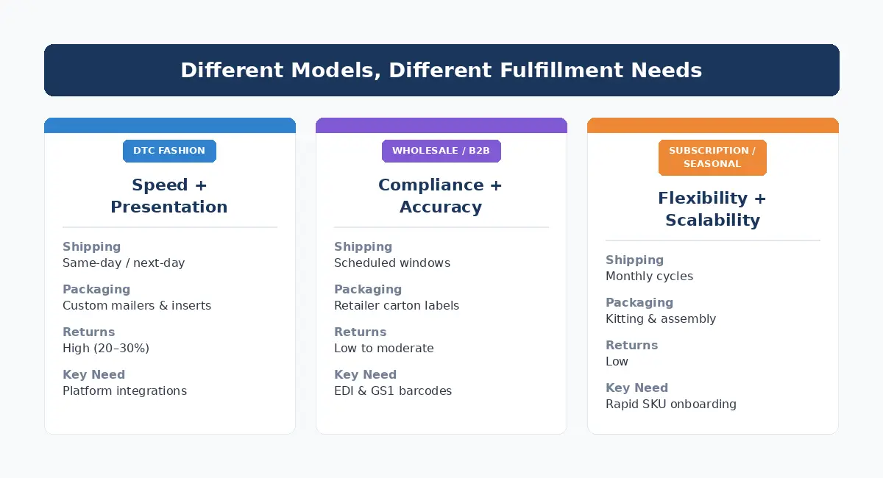Click the blue color bar atop DTC card
This screenshot has width=883, height=478.
(169, 126)
